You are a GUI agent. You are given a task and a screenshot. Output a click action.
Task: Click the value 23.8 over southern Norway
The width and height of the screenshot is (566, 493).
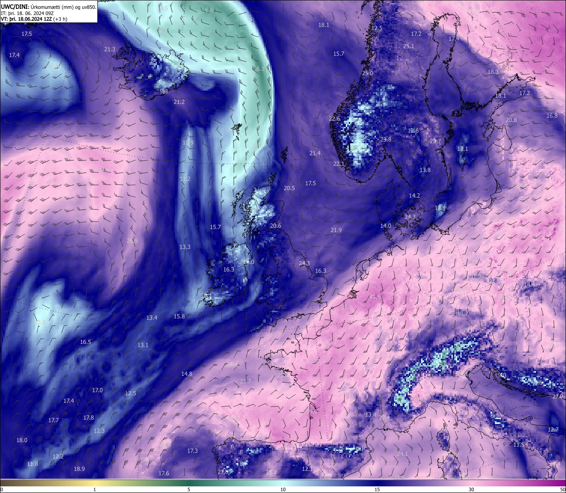tap(386, 139)
